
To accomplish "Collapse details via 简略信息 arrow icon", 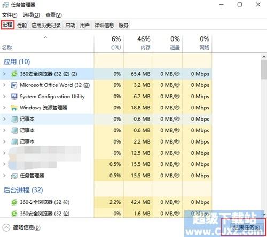I will coord(6,227).
